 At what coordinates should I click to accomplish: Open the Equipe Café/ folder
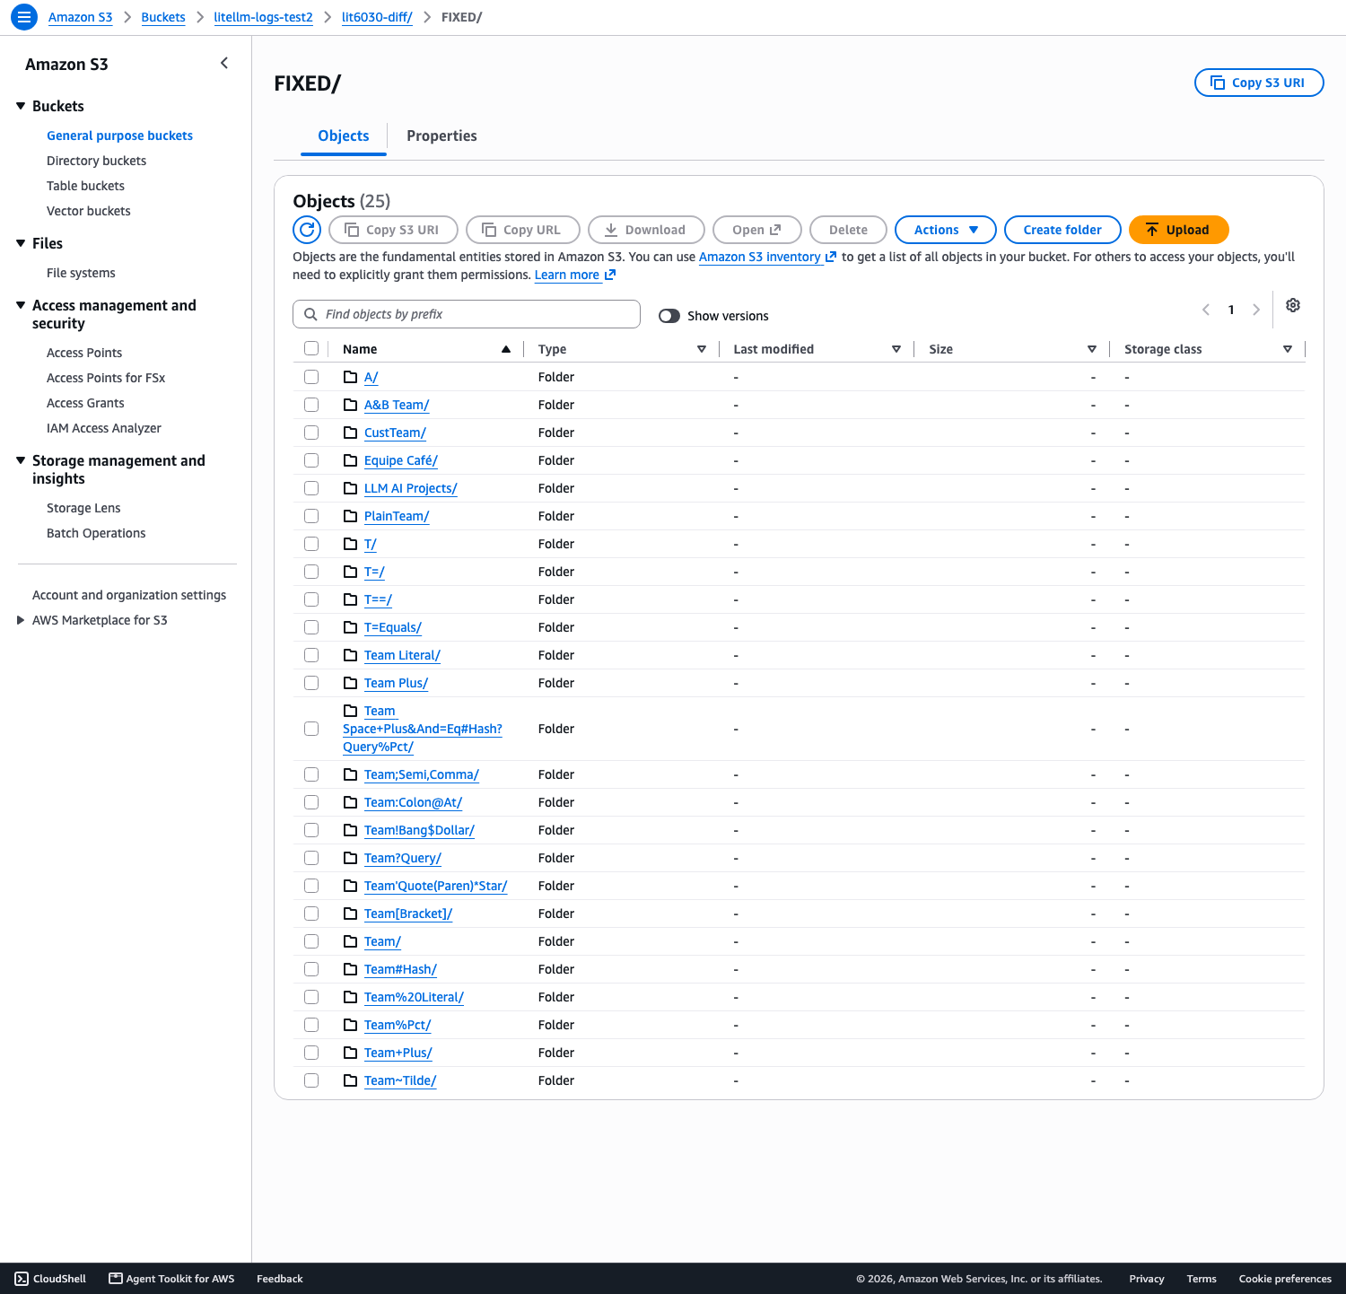(401, 460)
